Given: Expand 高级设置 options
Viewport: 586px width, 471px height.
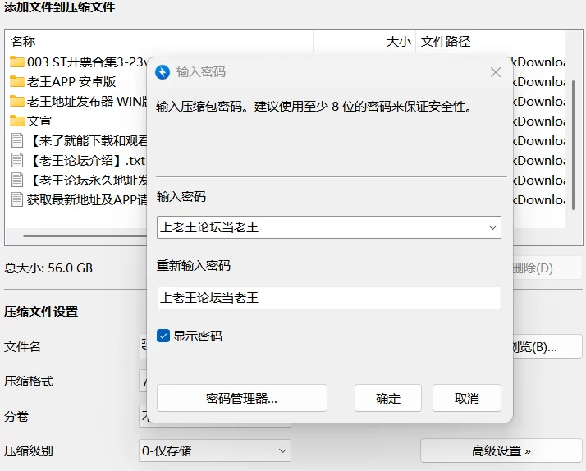Looking at the screenshot, I should 501,450.
